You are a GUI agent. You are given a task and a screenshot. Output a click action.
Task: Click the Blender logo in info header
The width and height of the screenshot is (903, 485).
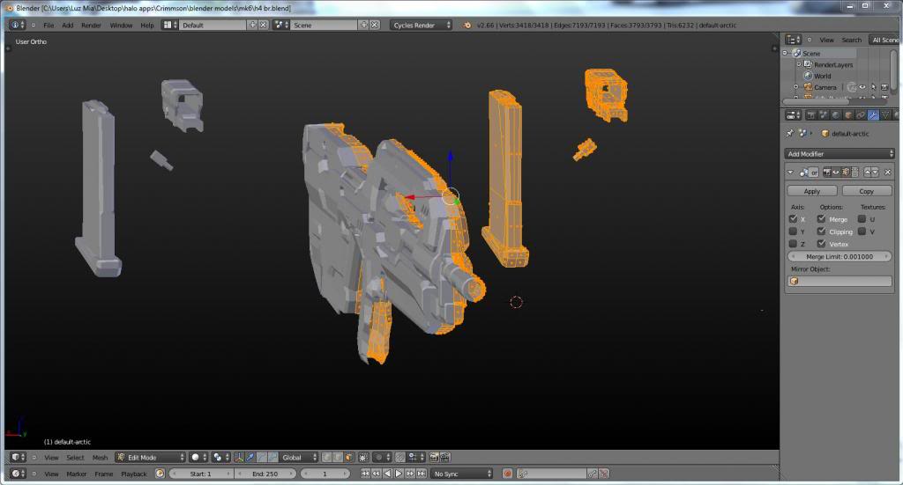pos(467,26)
